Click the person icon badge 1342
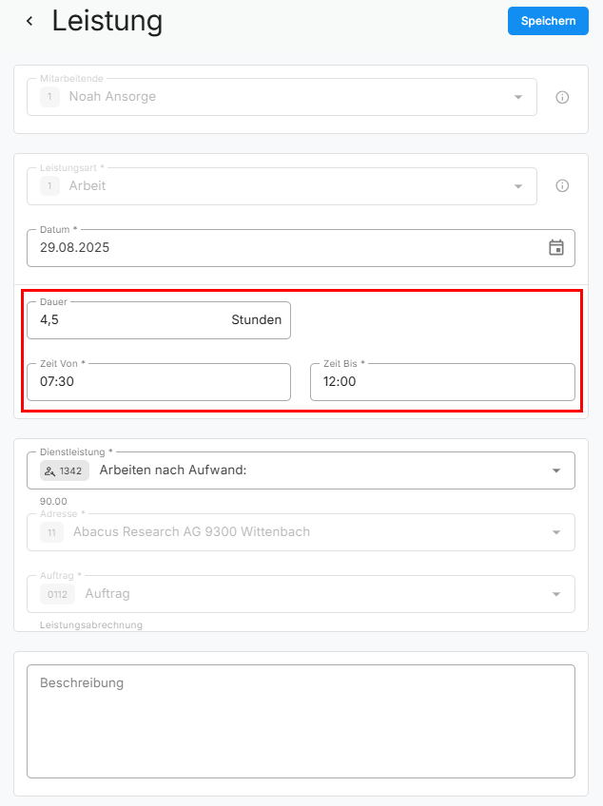 (x=64, y=470)
